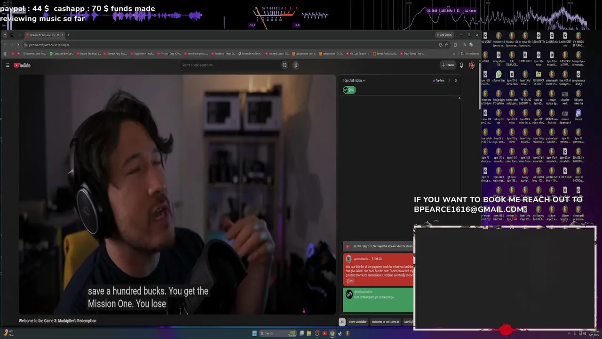Open the tab search dropdown arrow
The height and width of the screenshot is (339, 602).
tap(5, 35)
